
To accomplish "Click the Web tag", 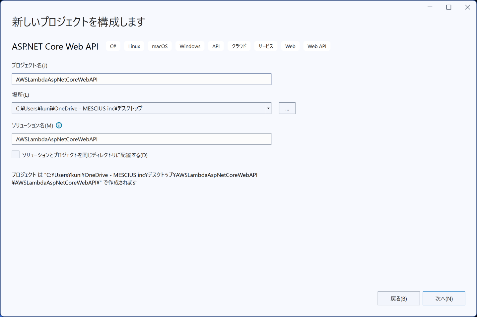I will click(290, 46).
